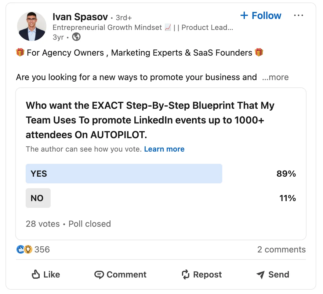
Task: Click the 28 votes label
Action: pyautogui.click(x=42, y=224)
